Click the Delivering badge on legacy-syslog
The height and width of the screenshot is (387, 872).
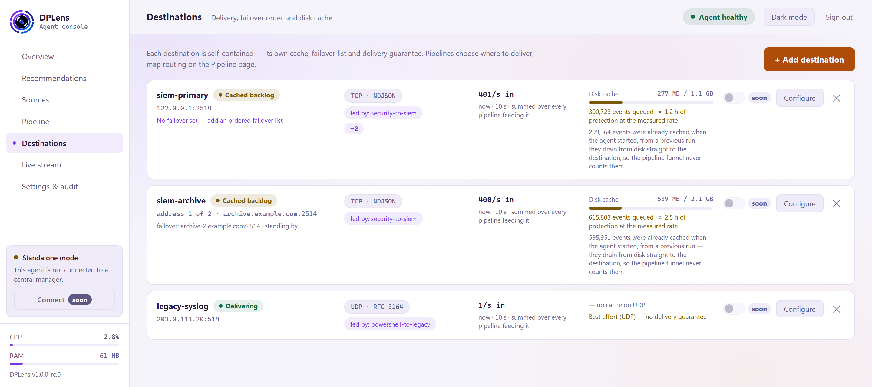point(238,306)
